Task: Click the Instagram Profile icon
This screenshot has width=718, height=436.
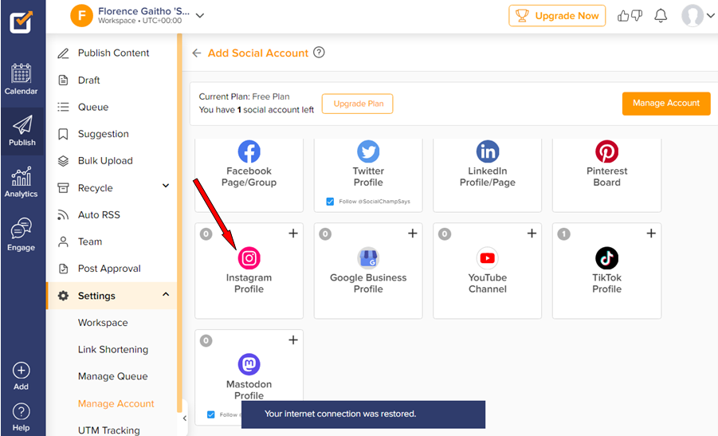Action: [x=249, y=258]
